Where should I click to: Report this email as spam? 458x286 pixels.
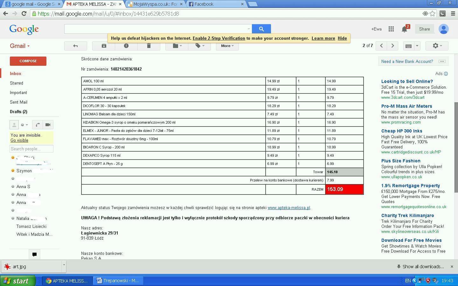pos(126,46)
